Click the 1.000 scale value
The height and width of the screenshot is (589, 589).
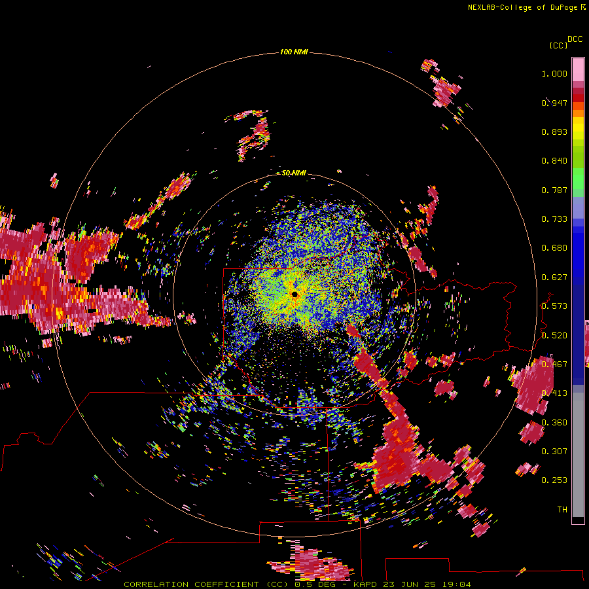pyautogui.click(x=554, y=73)
